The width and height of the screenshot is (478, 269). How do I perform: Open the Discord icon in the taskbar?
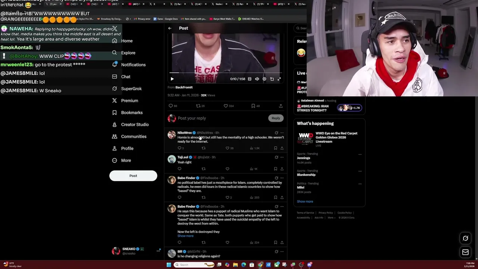click(310, 265)
